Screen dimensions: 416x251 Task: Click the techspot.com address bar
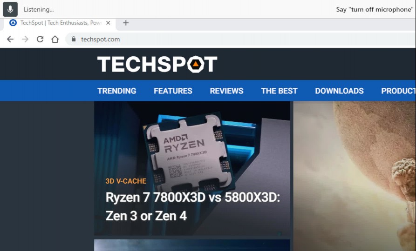[x=240, y=39]
